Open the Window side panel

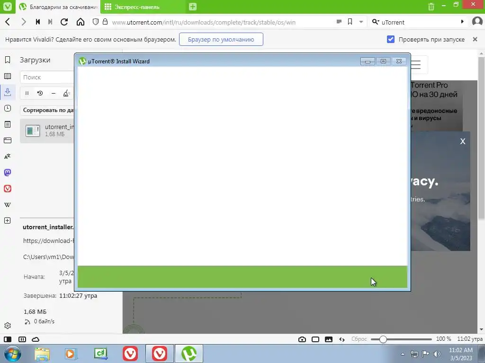point(8,140)
